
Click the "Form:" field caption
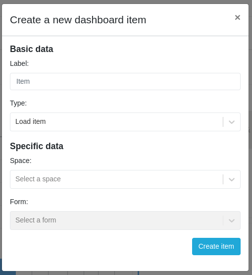pyautogui.click(x=19, y=202)
